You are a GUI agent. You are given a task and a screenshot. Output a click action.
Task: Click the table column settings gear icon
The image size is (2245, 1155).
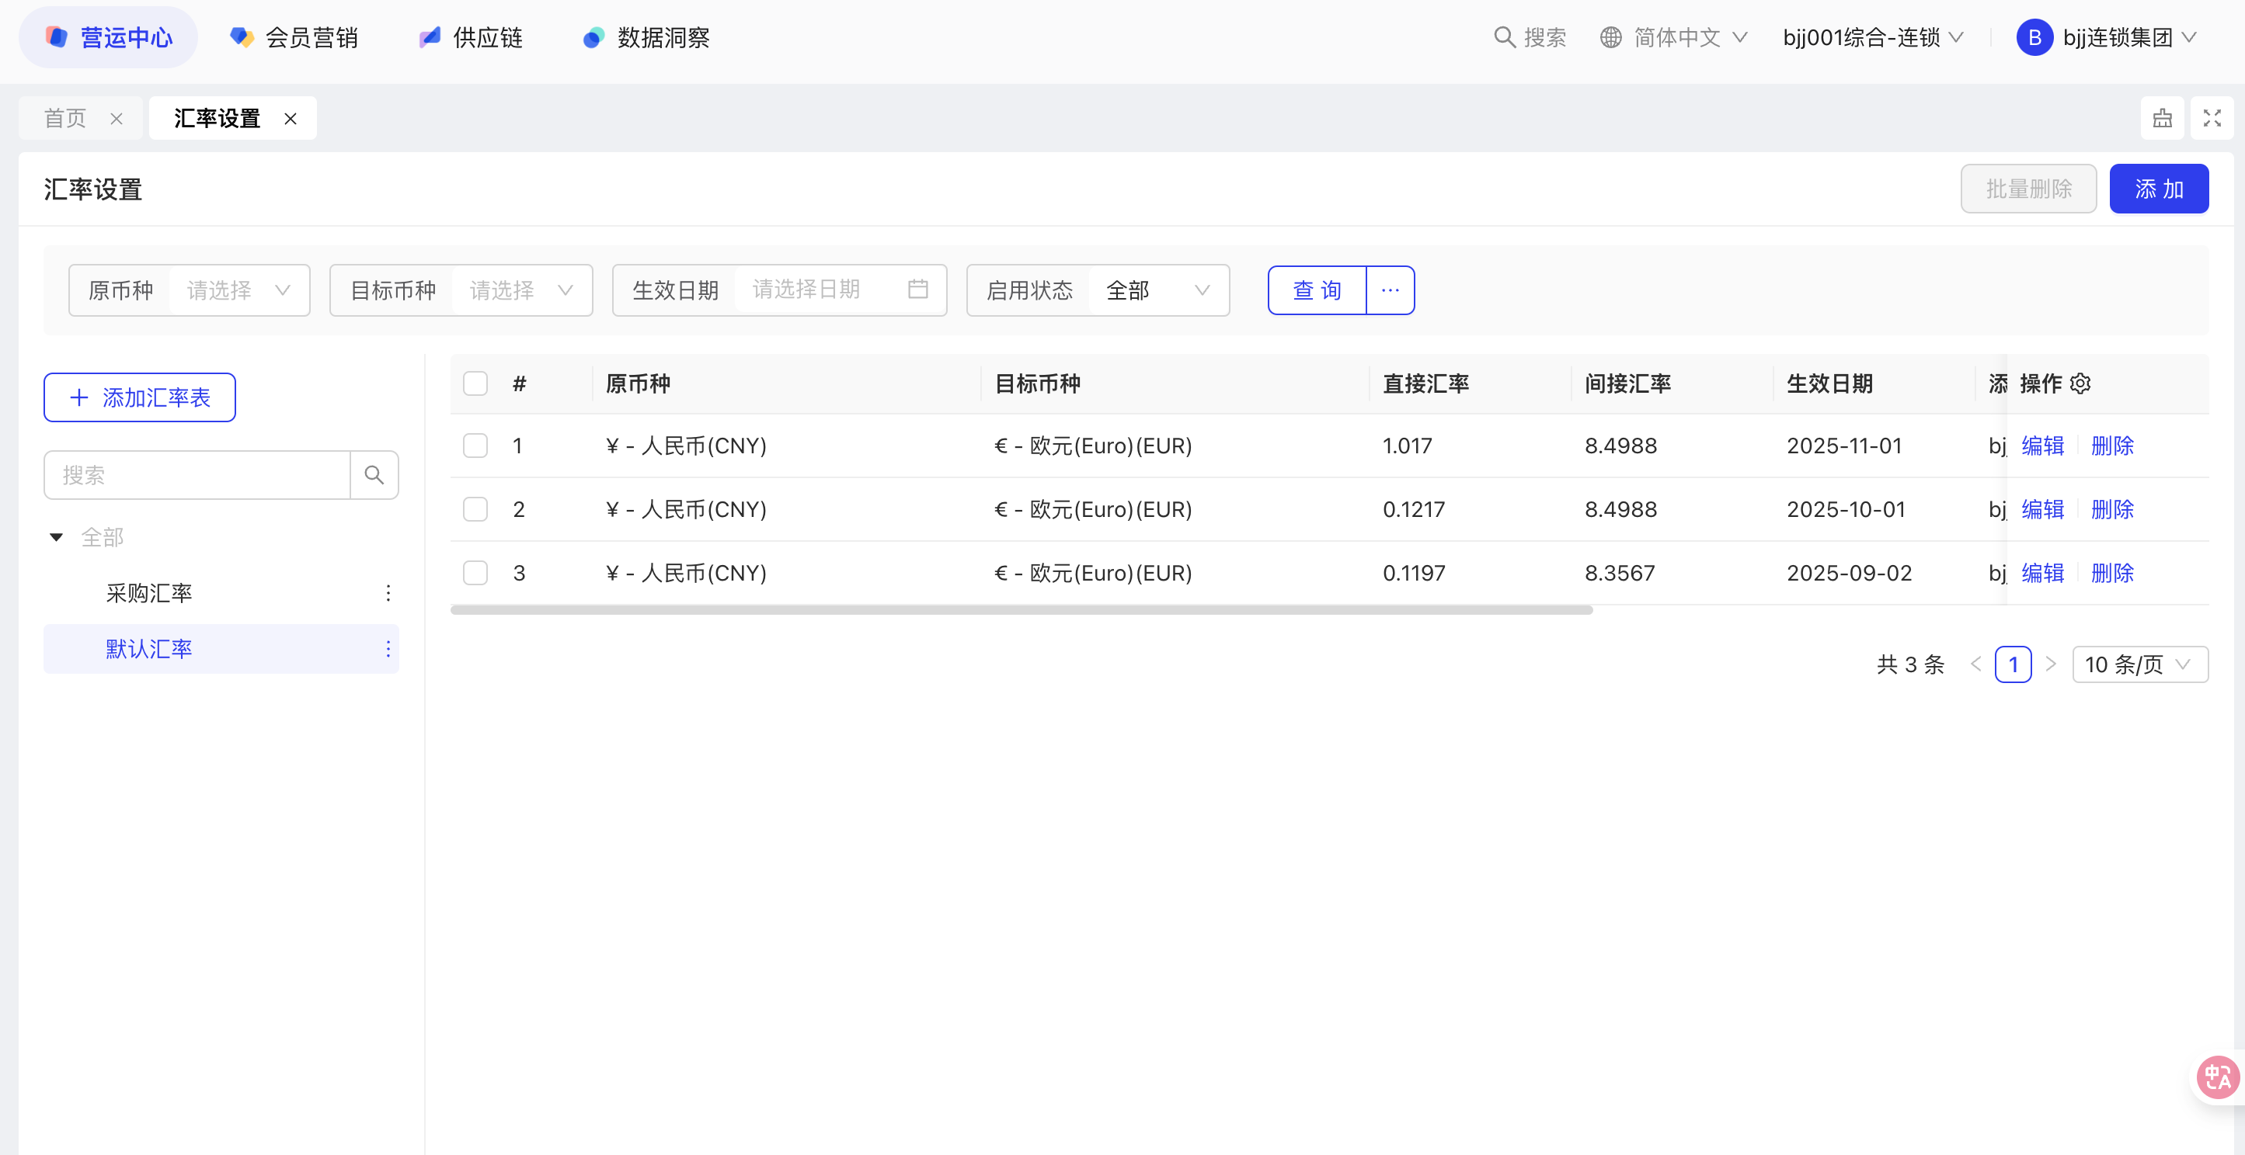click(2080, 383)
